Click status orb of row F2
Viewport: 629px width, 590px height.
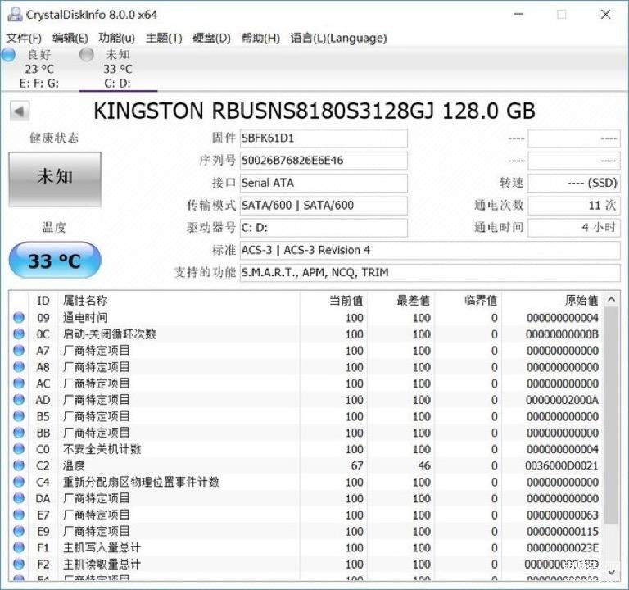click(19, 564)
